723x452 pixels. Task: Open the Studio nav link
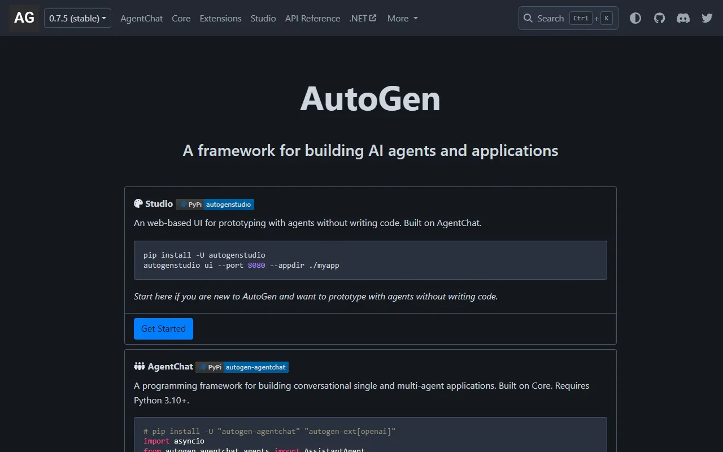[263, 18]
